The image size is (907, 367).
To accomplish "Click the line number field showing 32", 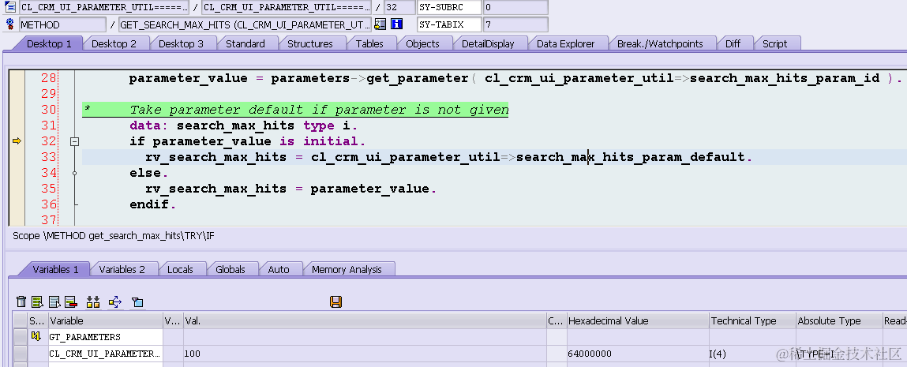I will 399,8.
